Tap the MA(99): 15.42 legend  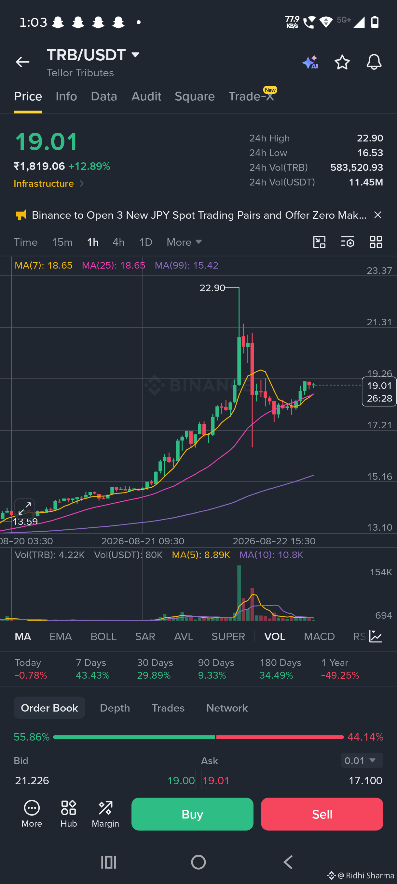coord(186,265)
